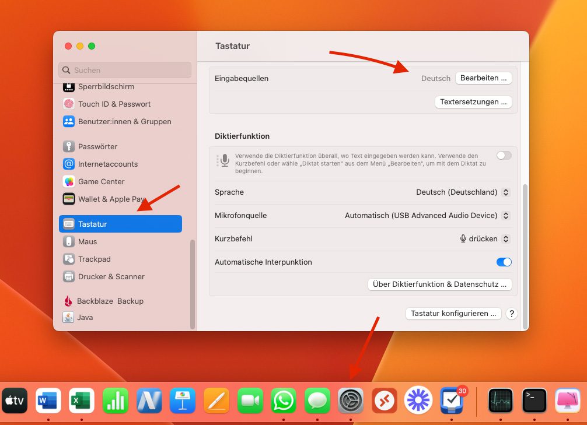Click the Suchen search field

(x=125, y=70)
